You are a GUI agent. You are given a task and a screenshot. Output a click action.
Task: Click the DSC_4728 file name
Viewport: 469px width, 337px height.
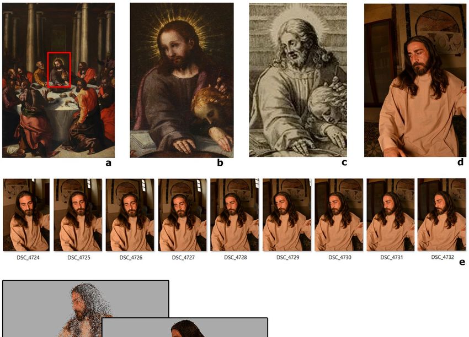click(x=236, y=257)
